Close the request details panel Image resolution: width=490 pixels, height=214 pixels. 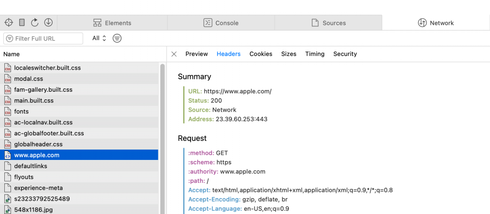point(174,54)
